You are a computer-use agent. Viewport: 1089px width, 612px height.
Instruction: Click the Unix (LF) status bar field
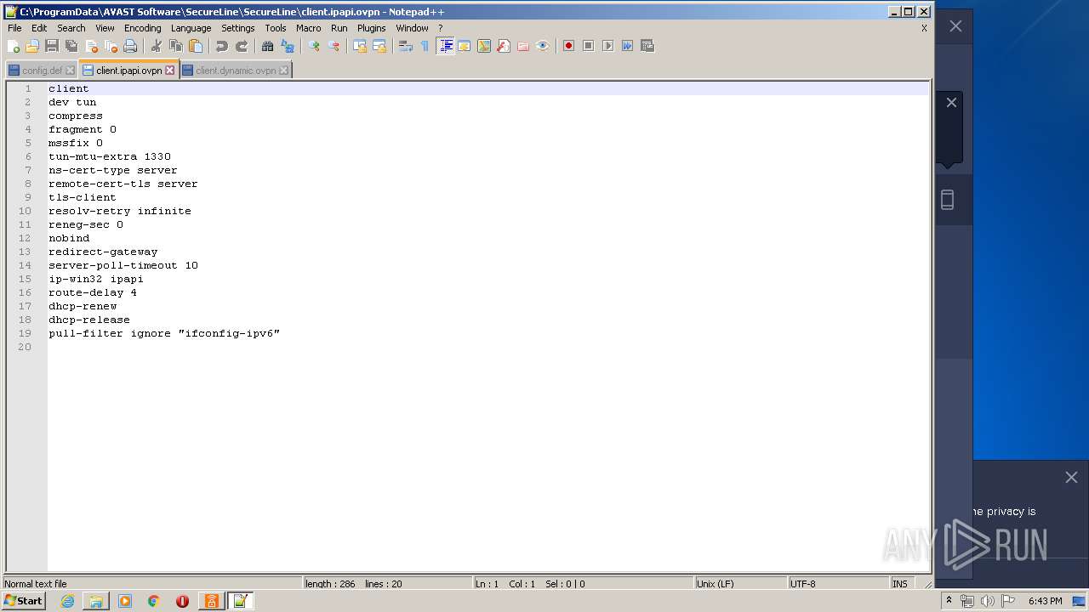point(739,584)
